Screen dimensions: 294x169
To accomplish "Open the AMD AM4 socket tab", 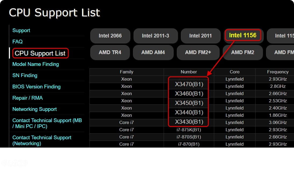I will (x=153, y=52).
